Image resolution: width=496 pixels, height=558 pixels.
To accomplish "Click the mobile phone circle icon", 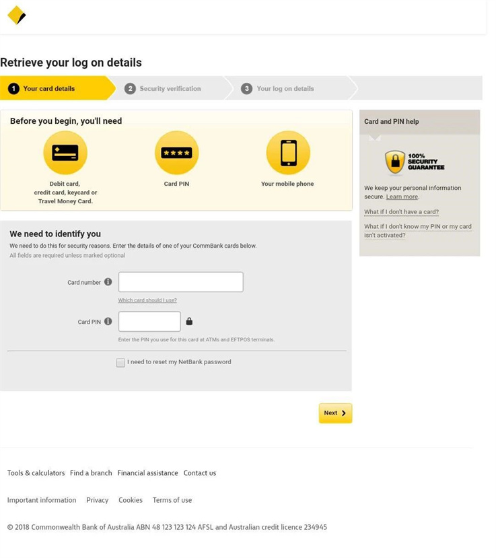I will pos(288,153).
